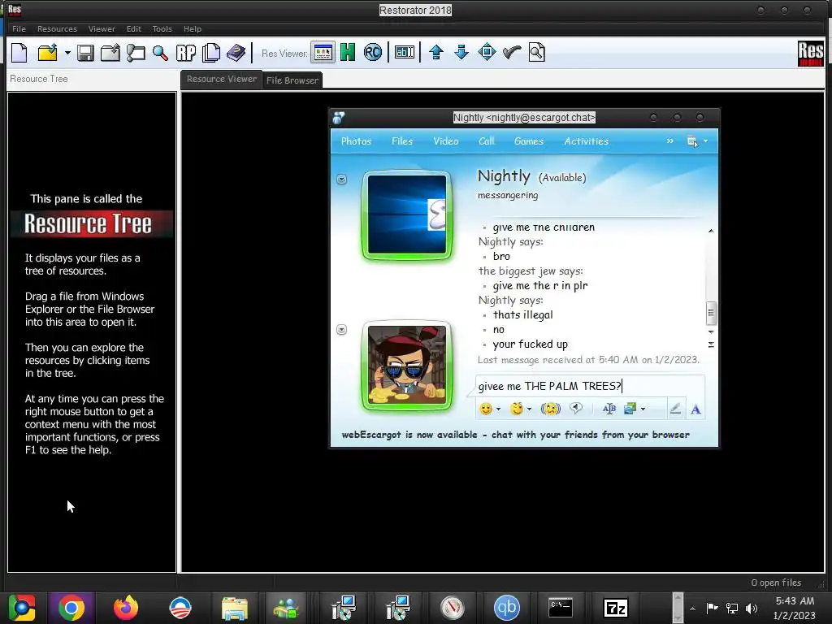The height and width of the screenshot is (624, 832).
Task: Open the File menu
Action: coord(19,28)
